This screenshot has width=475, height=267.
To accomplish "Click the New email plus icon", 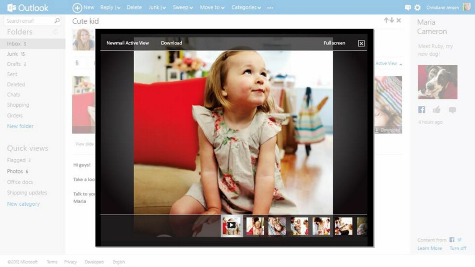I will (77, 7).
